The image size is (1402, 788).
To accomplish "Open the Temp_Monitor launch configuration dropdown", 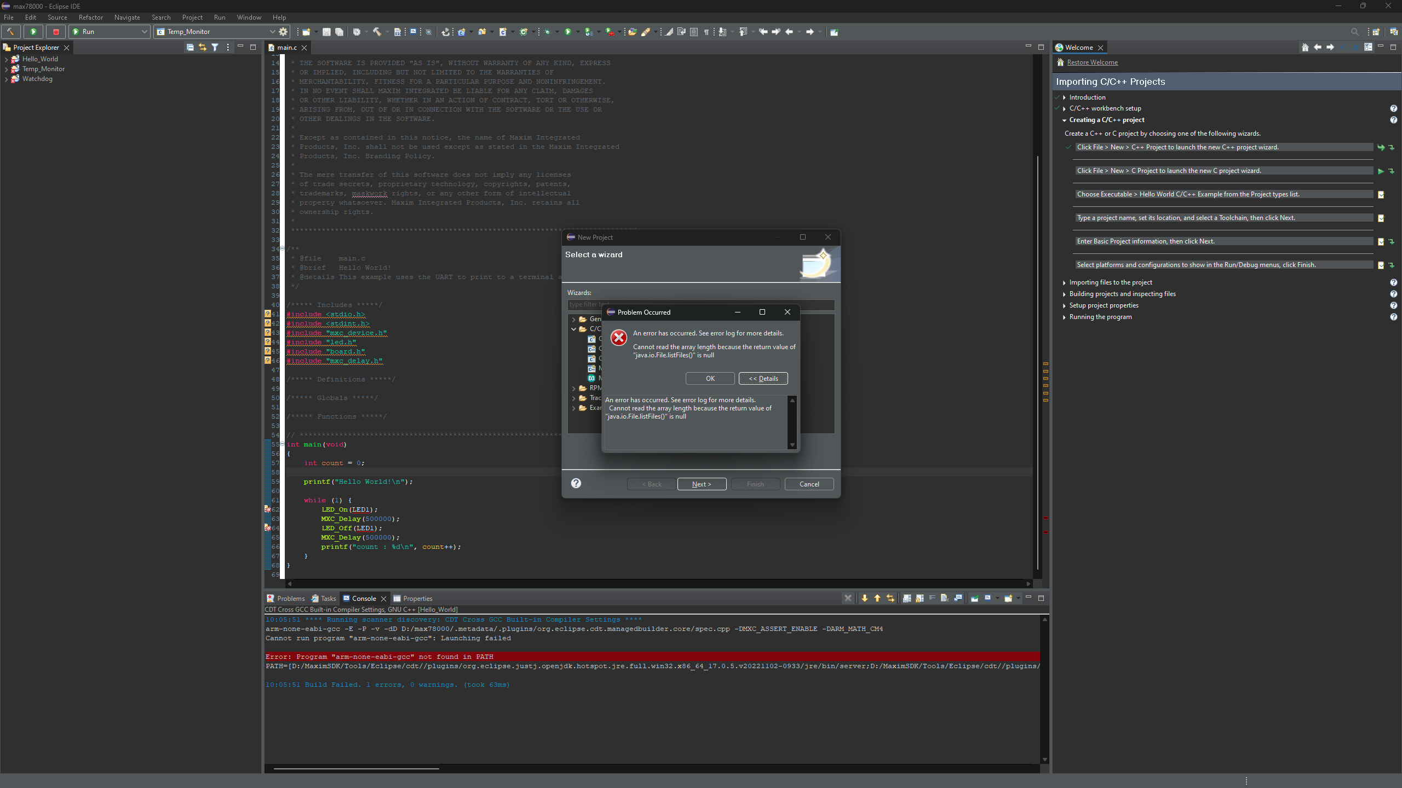I will pyautogui.click(x=272, y=31).
